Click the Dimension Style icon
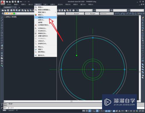Image resolution: width=145 pixels, height=113 pixels. (94, 10)
